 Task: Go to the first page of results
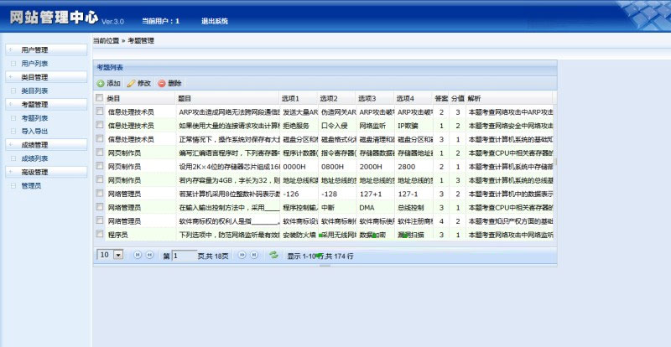tap(138, 254)
